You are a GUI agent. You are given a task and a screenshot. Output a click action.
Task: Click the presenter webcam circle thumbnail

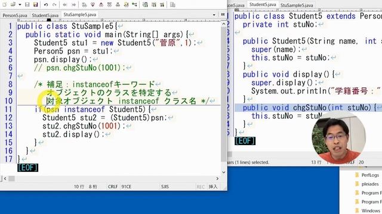click(x=338, y=137)
